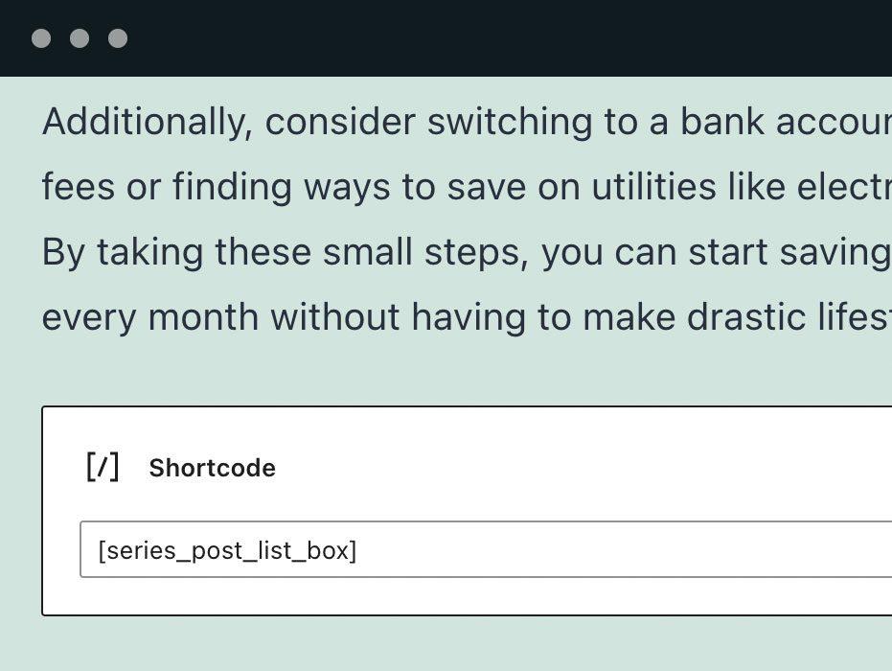Click the rightmost gray window dot
Image resolution: width=892 pixels, height=671 pixels.
tap(118, 38)
